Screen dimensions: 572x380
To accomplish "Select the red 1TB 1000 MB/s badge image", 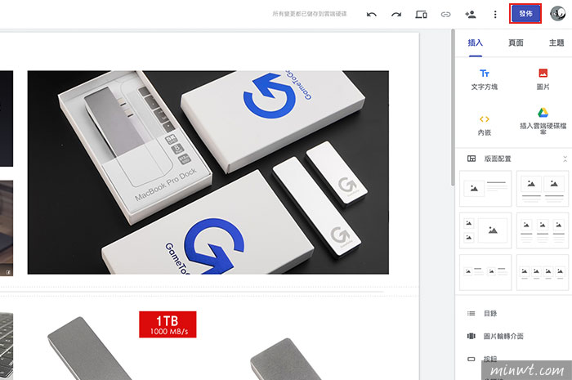I will (x=168, y=324).
